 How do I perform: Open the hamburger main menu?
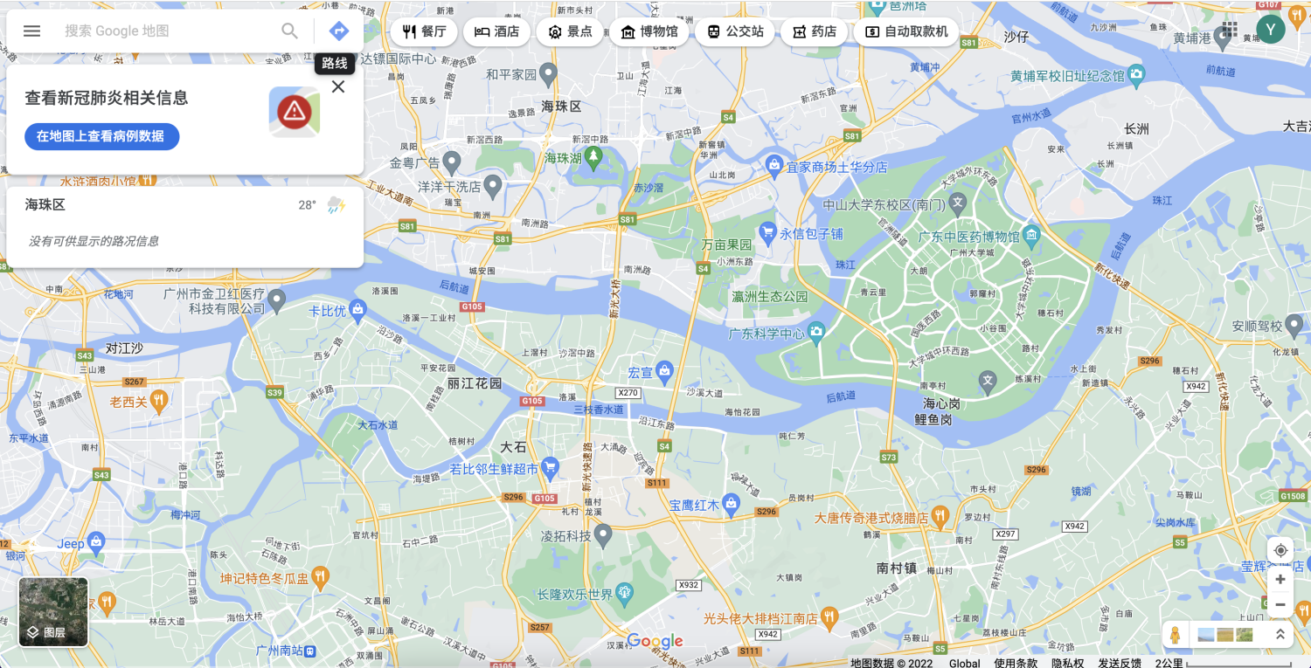[31, 31]
